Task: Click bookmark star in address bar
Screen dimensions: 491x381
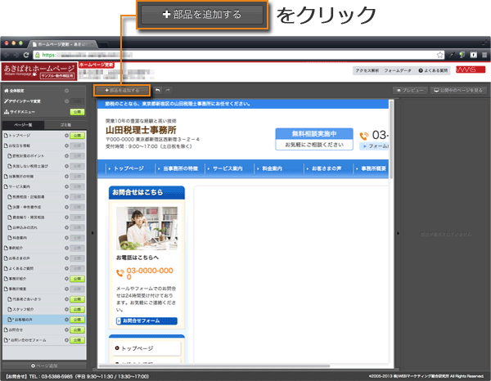Action: click(440, 55)
